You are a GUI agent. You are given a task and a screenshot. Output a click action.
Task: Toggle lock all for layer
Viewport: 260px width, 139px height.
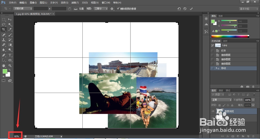tap(232, 105)
